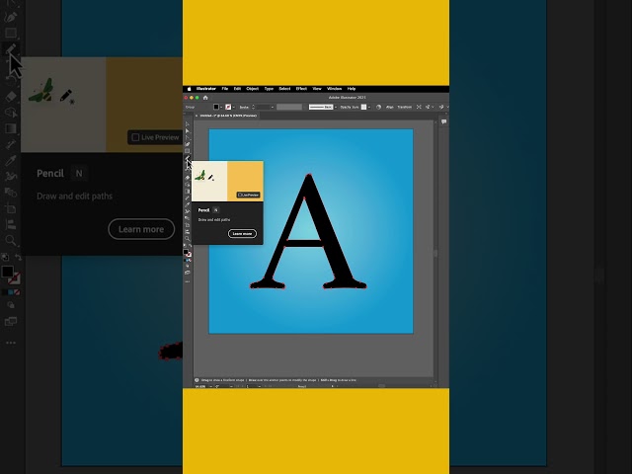The image size is (632, 474).
Task: Open the Stroke color dropdown arrow
Action: pos(234,108)
